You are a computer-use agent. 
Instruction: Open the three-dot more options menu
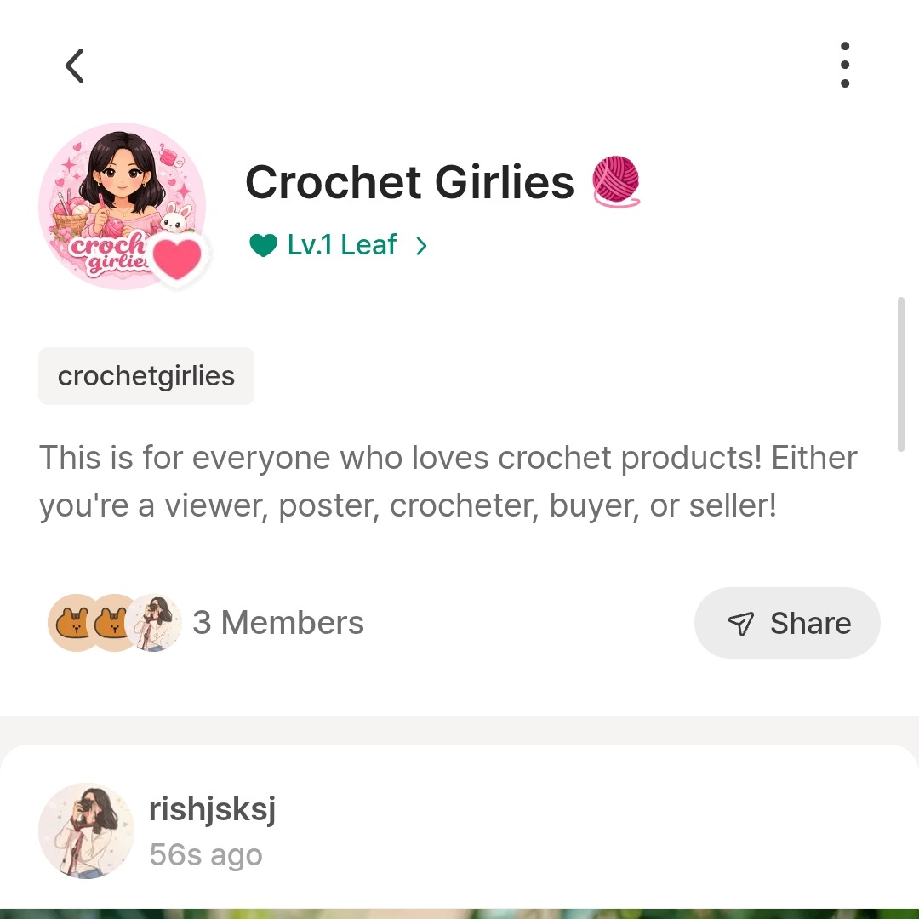tap(844, 65)
